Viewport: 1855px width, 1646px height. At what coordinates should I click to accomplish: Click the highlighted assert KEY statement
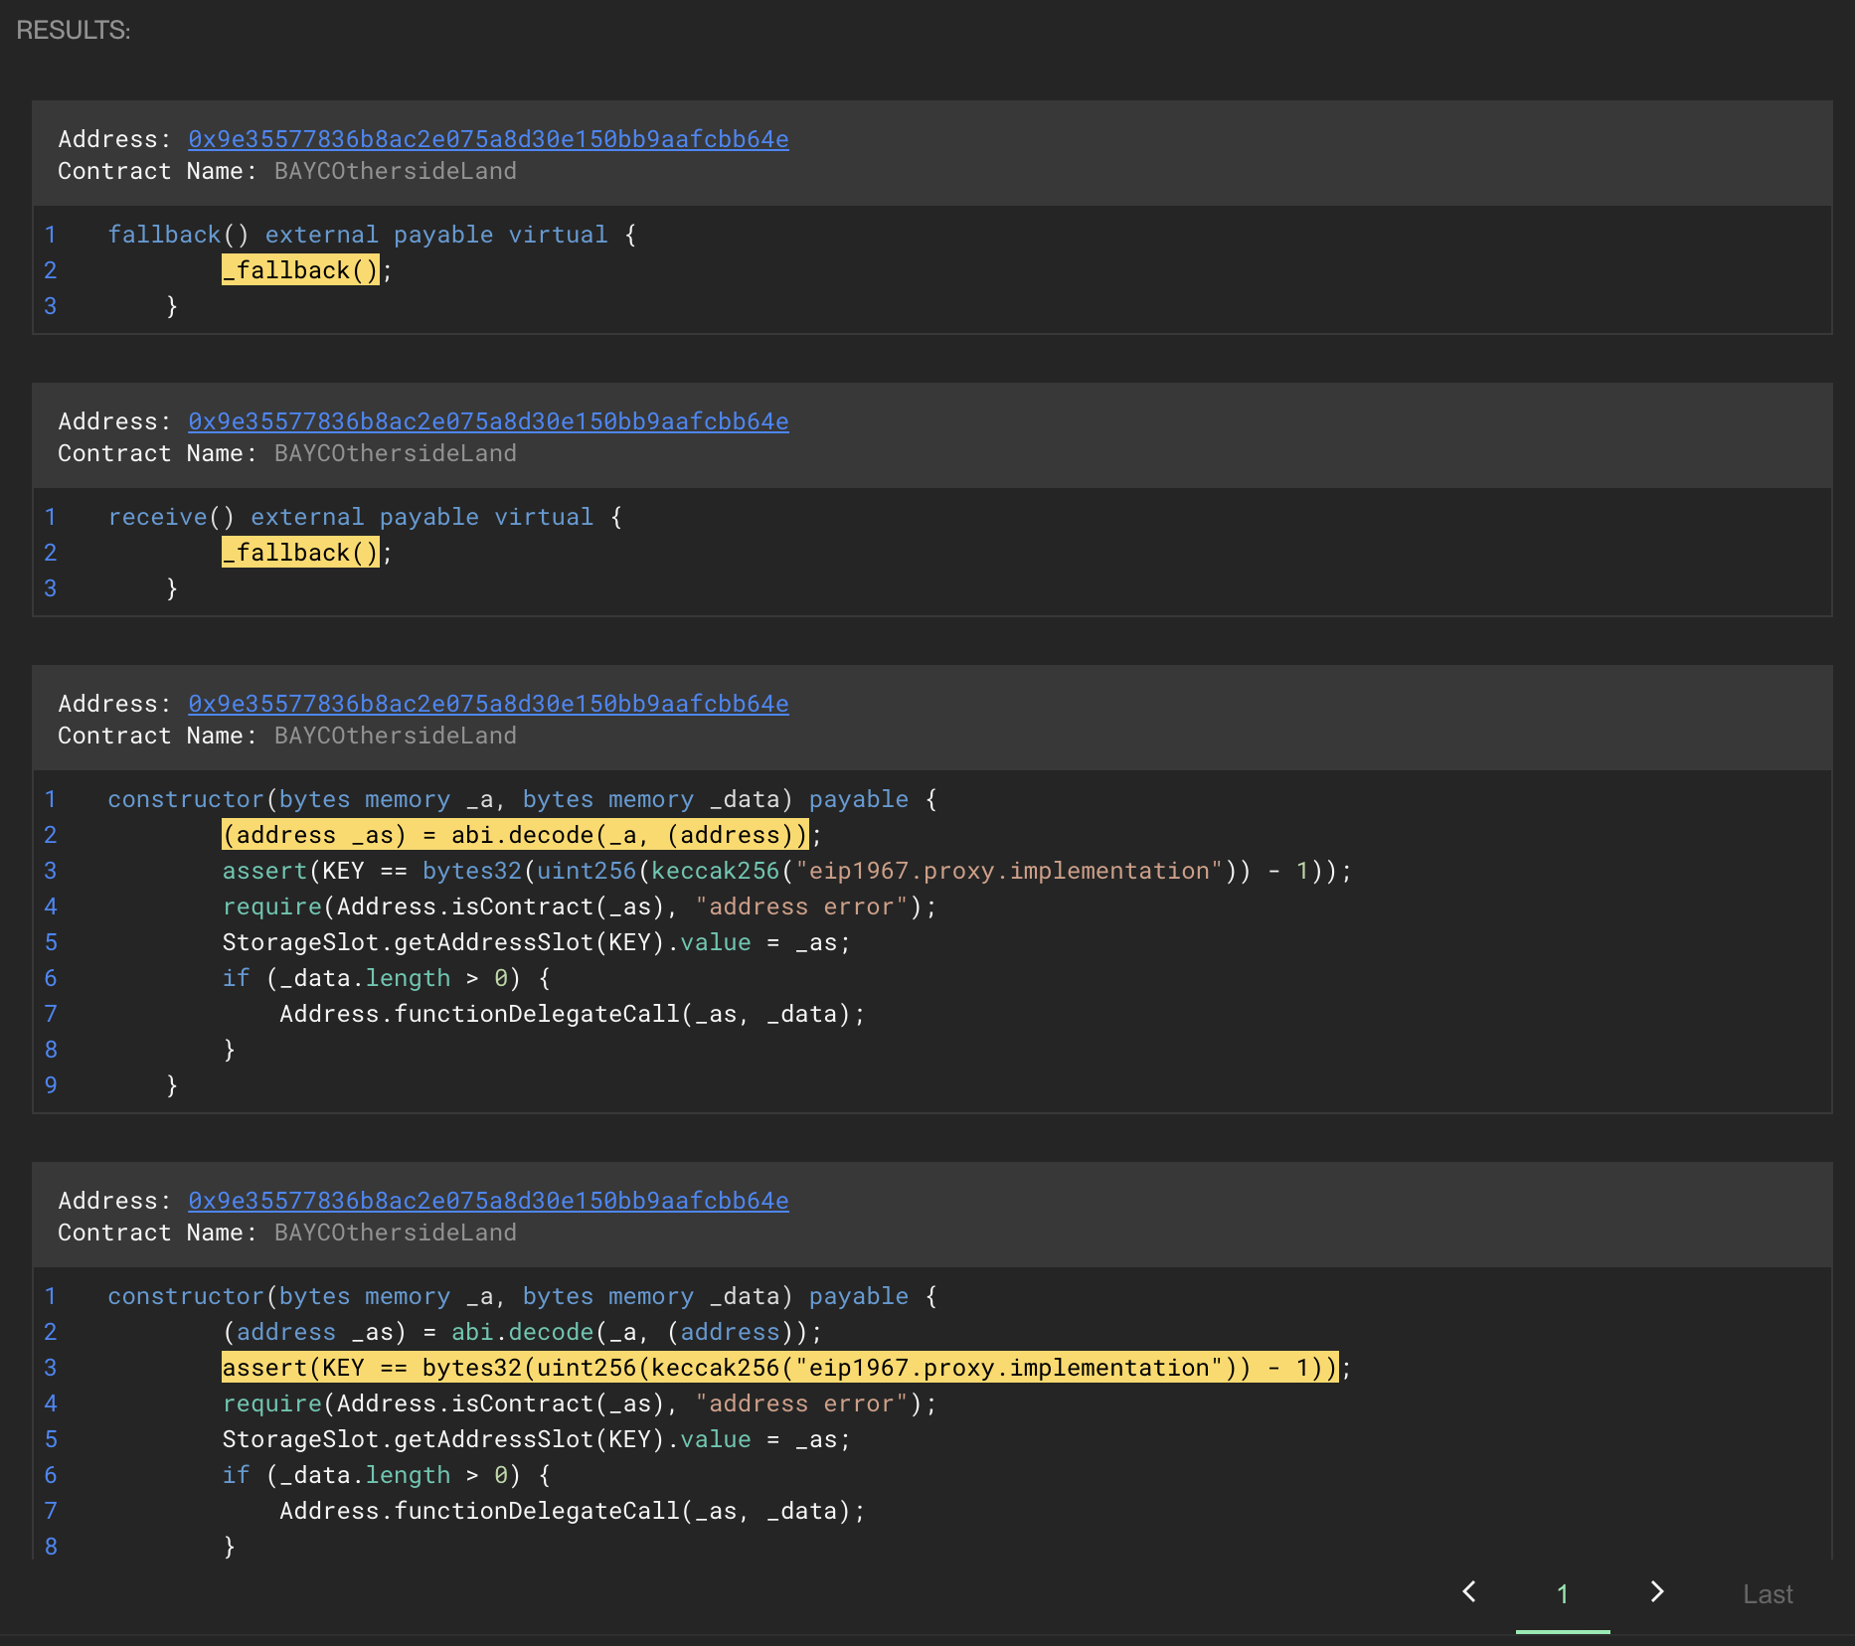(779, 1368)
